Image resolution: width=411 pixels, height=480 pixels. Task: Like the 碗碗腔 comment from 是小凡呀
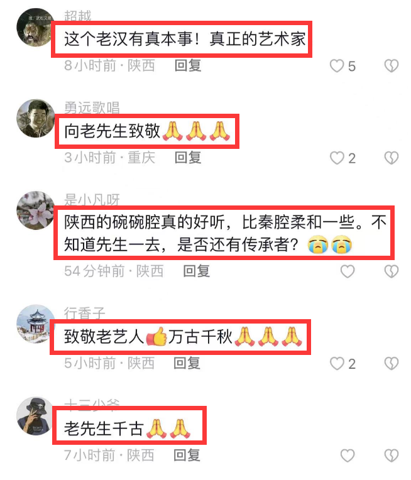click(x=348, y=271)
